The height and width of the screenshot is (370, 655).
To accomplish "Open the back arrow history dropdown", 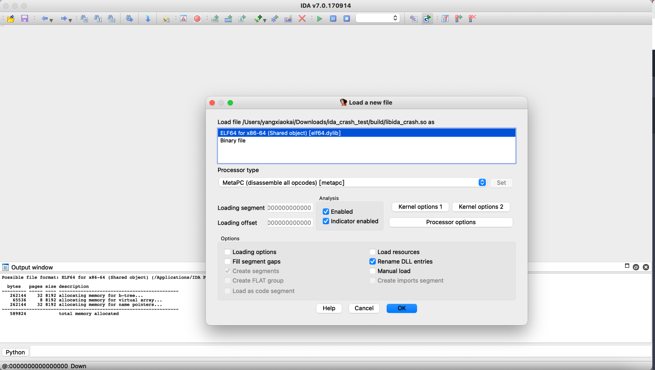I will coord(51,20).
